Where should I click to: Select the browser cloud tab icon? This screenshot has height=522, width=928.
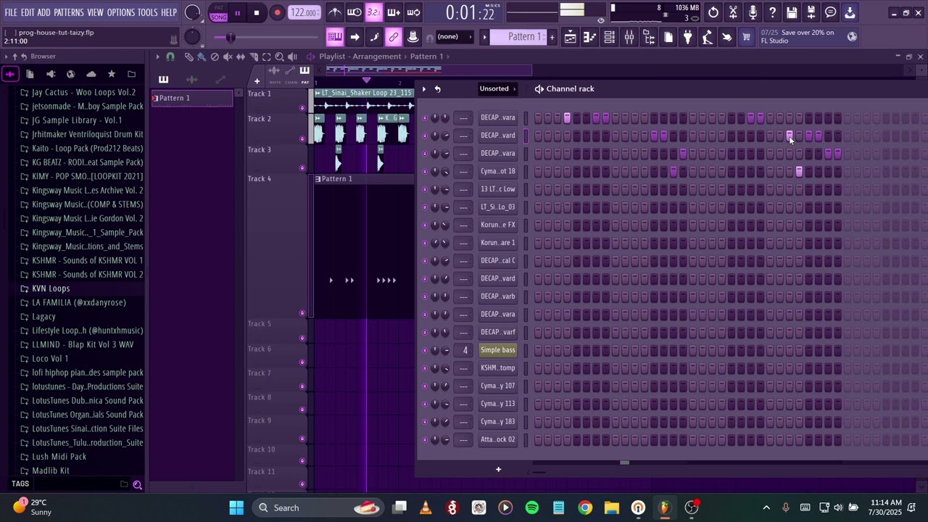click(91, 74)
